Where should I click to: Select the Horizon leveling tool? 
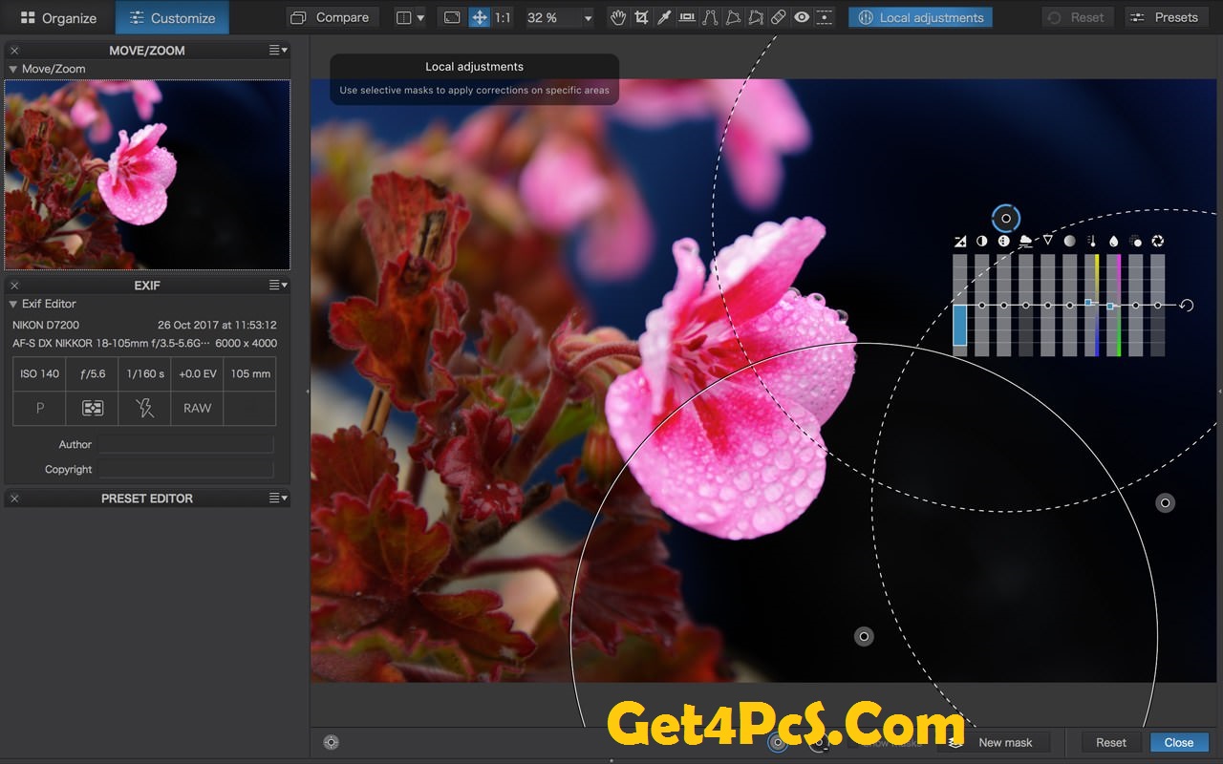(x=687, y=17)
